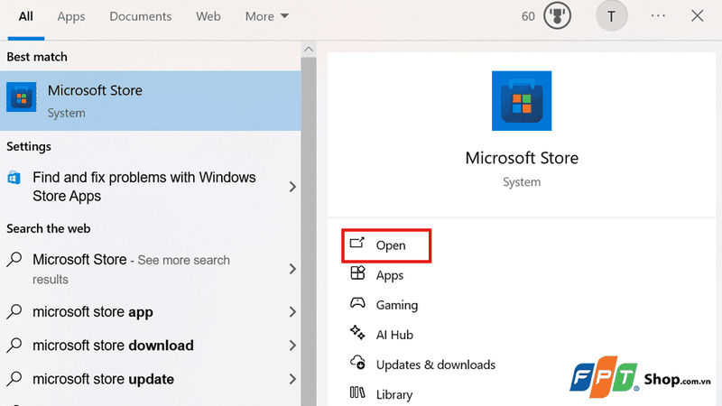Viewport: 722px width, 406px height.
Task: Click Open to launch Microsoft Store
Action: pos(386,245)
